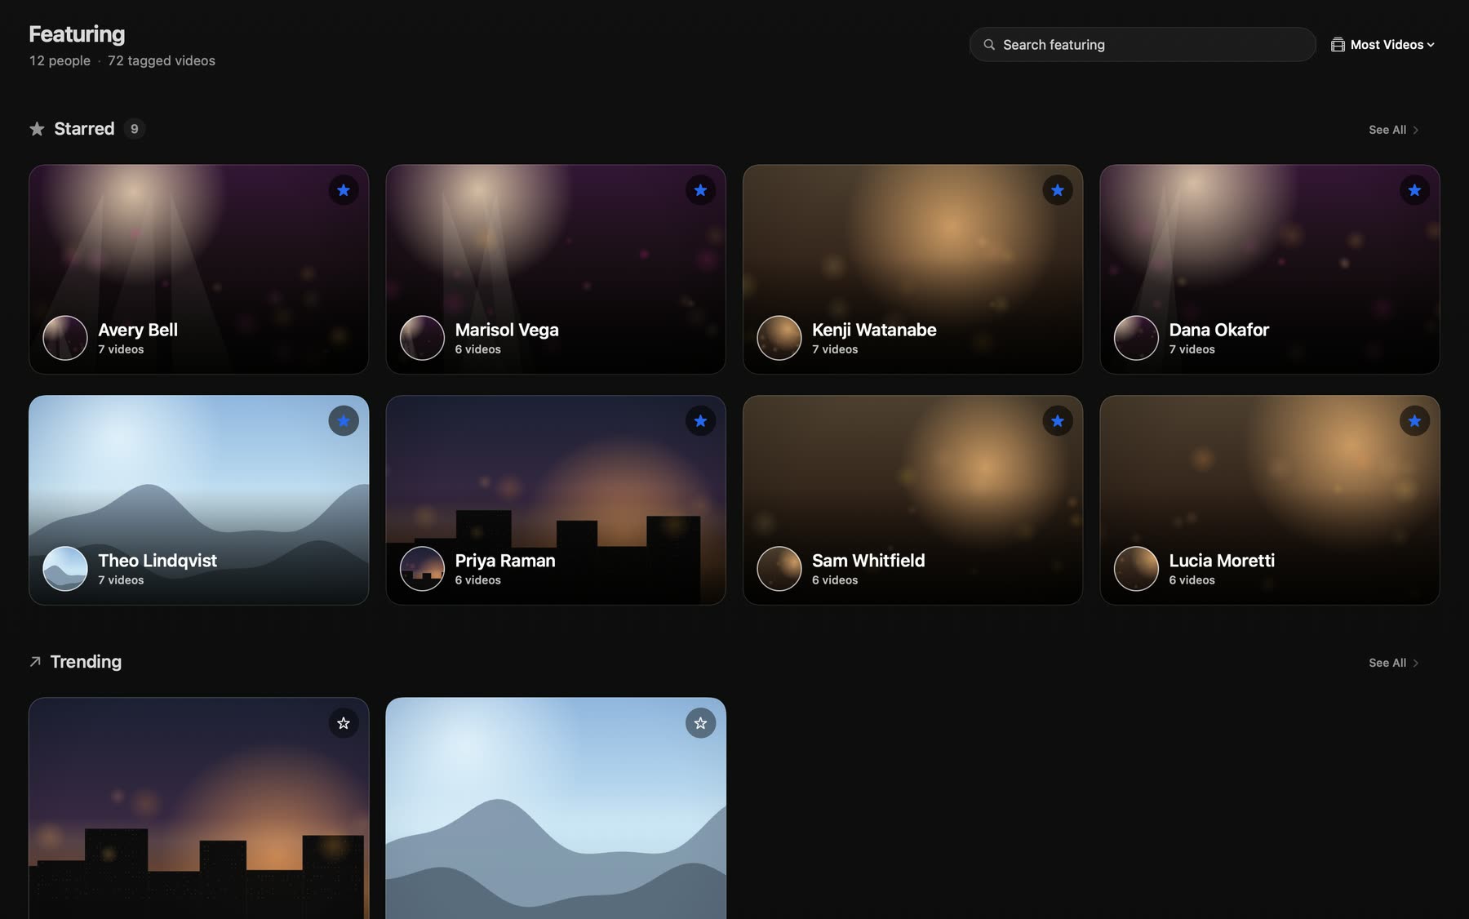Screen dimensions: 1469x919
Task: Click See All for Trending section
Action: pos(1394,663)
